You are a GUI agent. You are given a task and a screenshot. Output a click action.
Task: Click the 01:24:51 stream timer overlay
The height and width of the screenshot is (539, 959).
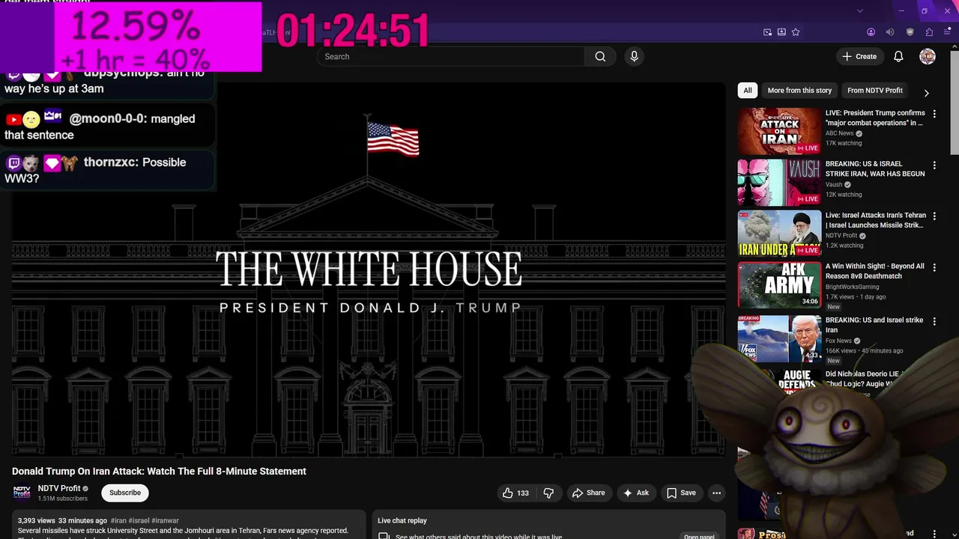[353, 31]
